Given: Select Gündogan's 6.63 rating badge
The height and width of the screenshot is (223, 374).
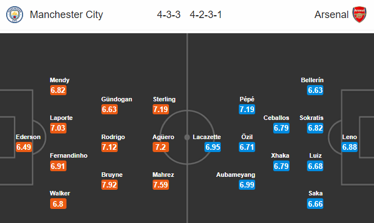Looking at the screenshot, I should pyautogui.click(x=109, y=109).
